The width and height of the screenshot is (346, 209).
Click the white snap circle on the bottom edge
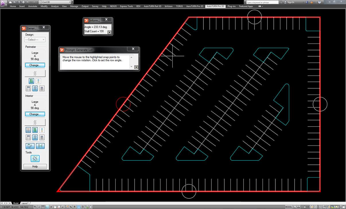pyautogui.click(x=189, y=191)
